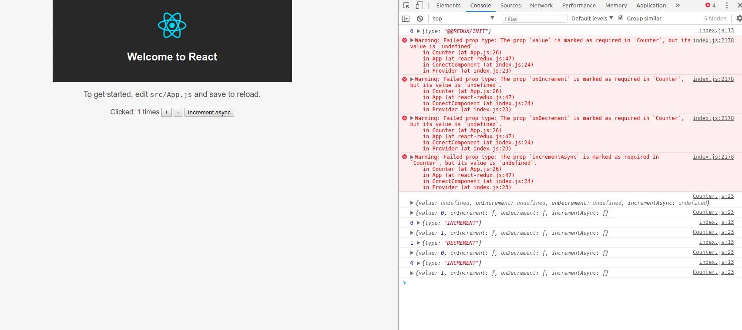Switch to the Elements tab
742x330 pixels.
coord(448,6)
